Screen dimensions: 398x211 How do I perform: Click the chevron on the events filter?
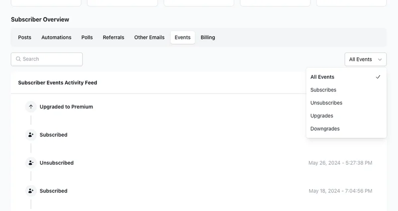pyautogui.click(x=380, y=59)
